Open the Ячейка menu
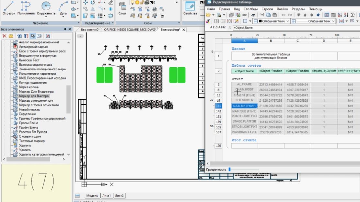The width and height of the screenshot is (360, 202). (x=282, y=9)
